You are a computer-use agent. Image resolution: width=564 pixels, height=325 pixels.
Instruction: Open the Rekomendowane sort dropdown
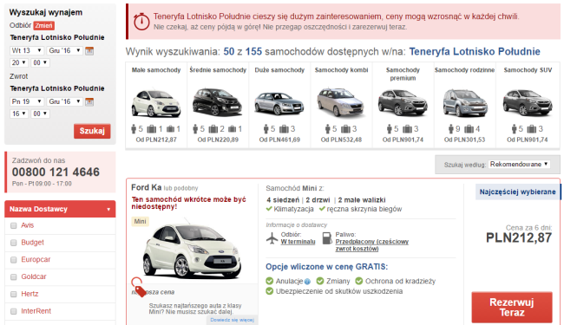pos(519,164)
